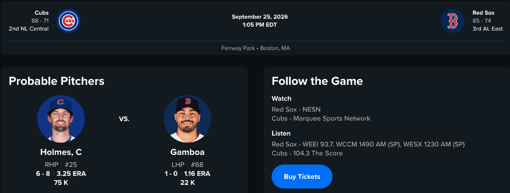This screenshot has height=193, width=510.
Task: Click the 2nd NL Central standing text
Action: [28, 29]
